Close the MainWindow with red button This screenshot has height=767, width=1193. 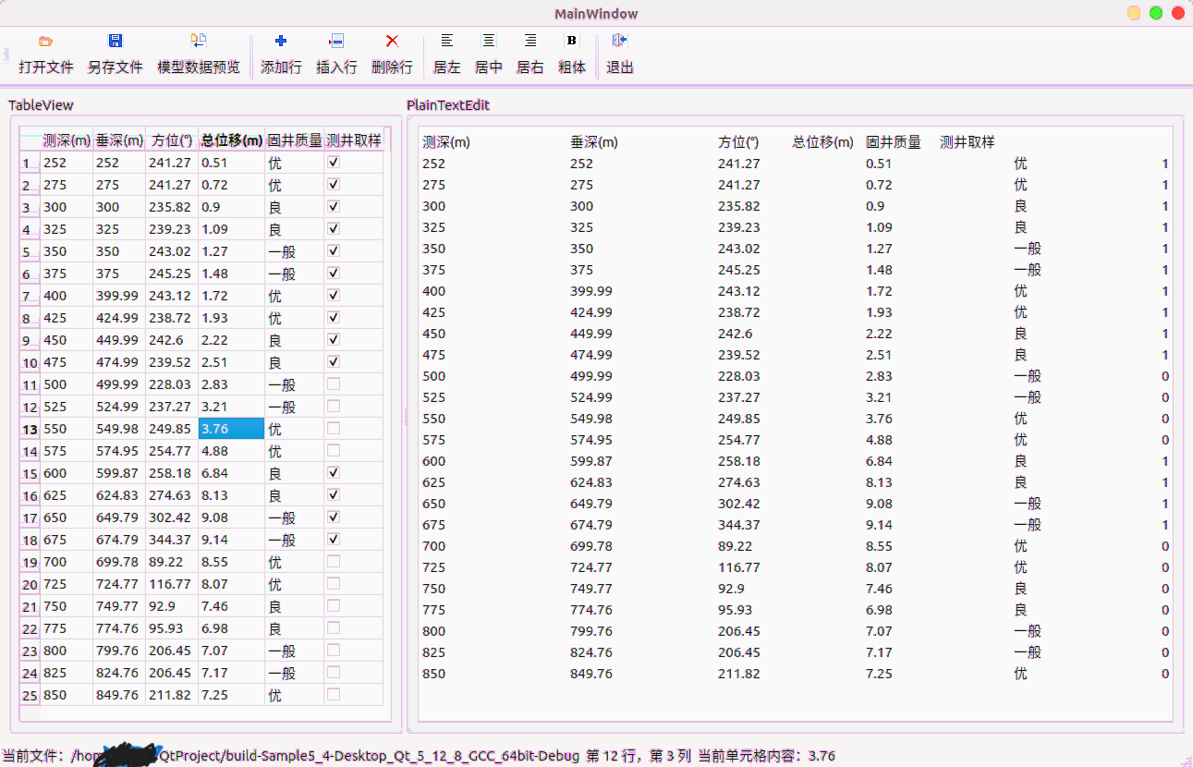[x=1178, y=13]
